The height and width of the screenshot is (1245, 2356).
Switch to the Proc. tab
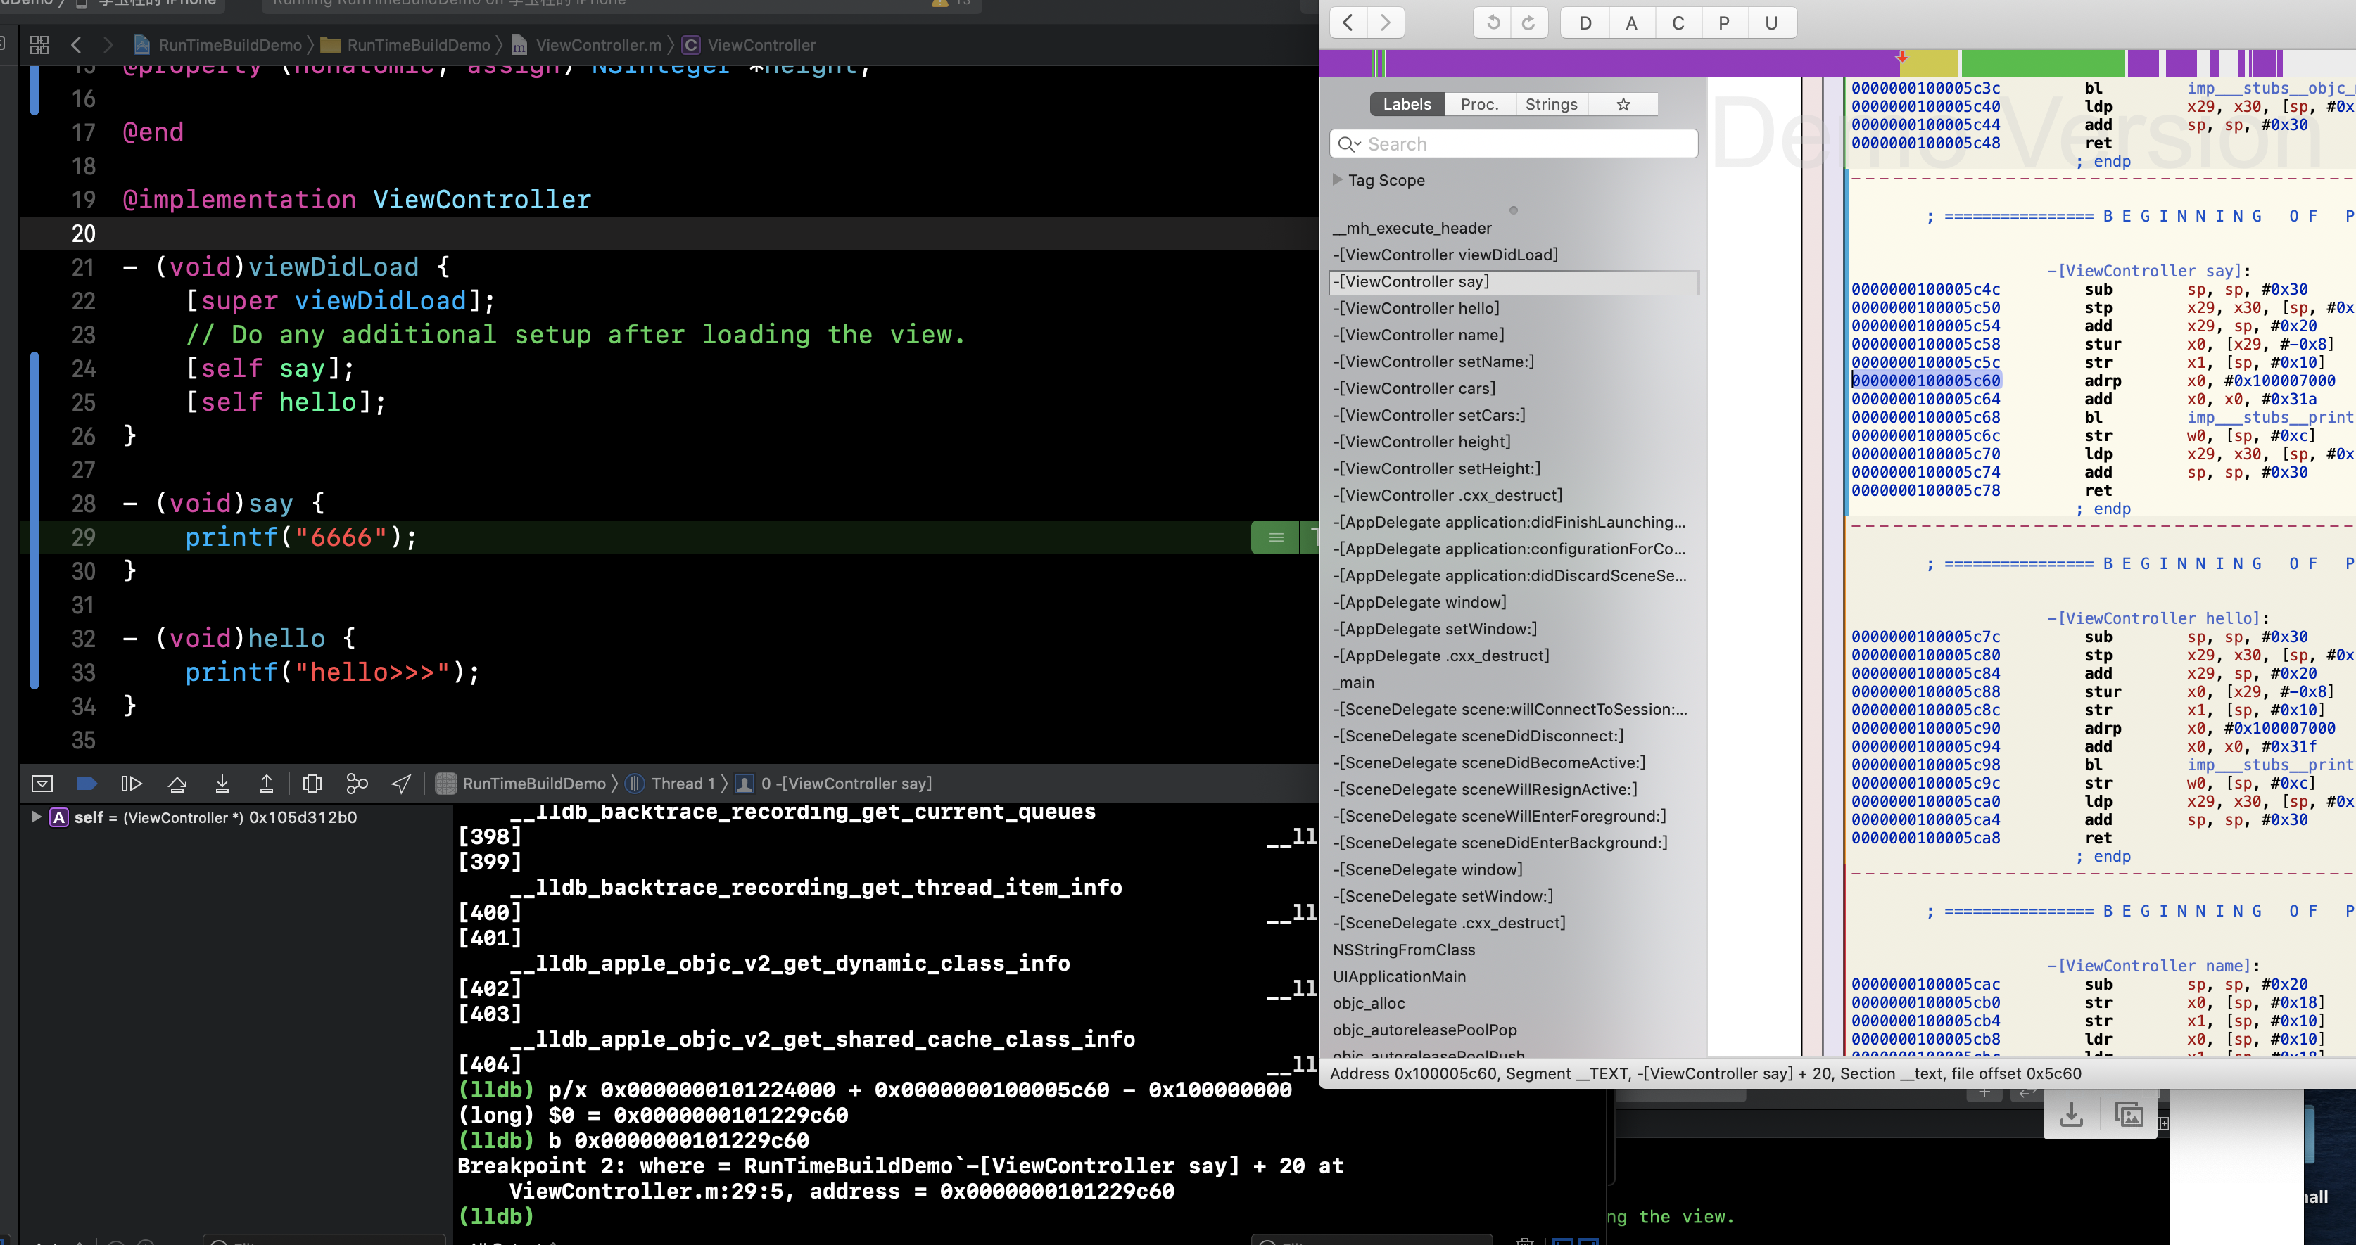click(x=1480, y=104)
